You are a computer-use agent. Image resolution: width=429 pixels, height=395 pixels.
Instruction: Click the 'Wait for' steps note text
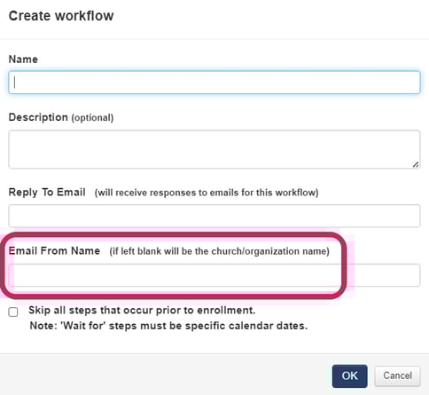[168, 326]
